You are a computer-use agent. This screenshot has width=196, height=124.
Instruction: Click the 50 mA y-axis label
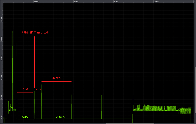(x=1, y=98)
